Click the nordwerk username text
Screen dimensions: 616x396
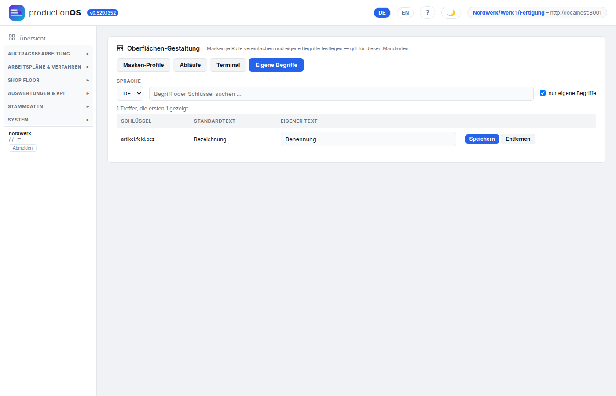[20, 133]
